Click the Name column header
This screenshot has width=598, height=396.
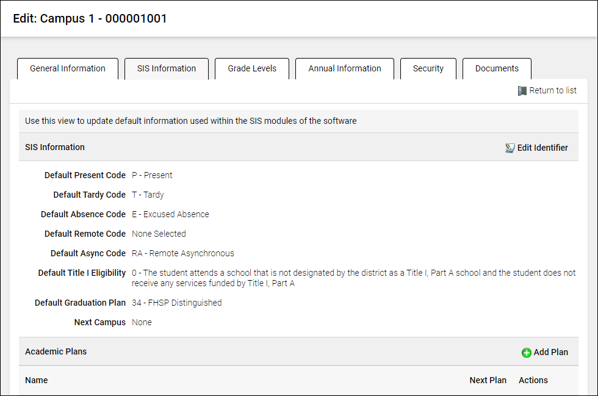pos(37,380)
